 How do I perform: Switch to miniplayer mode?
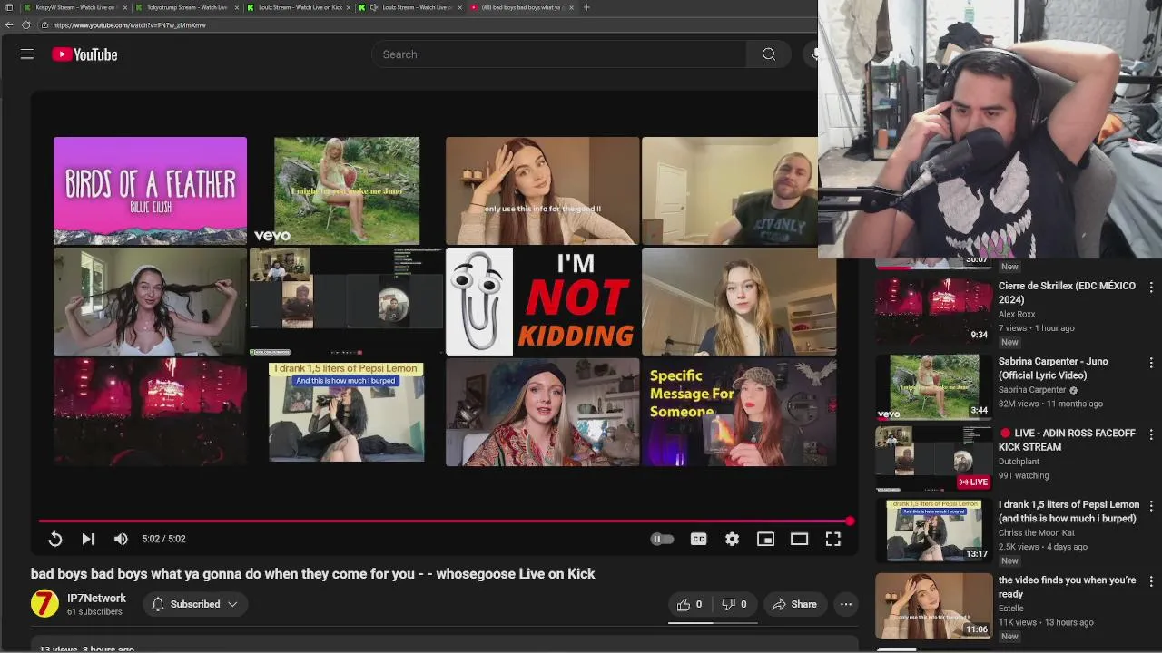(765, 539)
